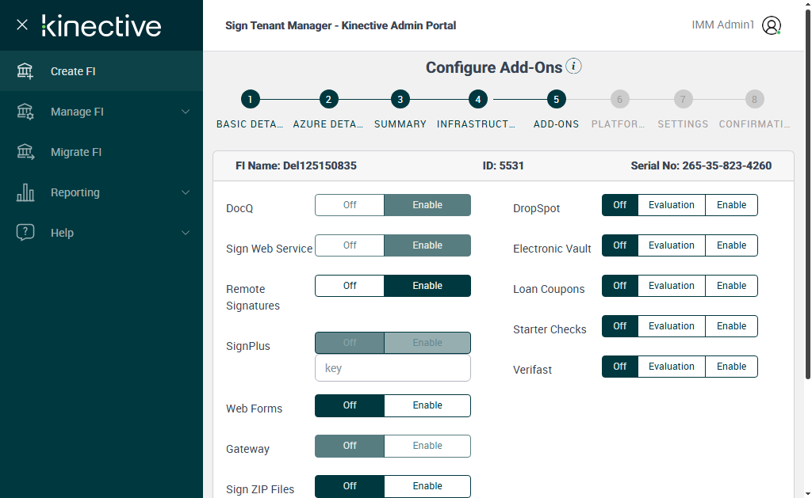Enable Verifast
The height and width of the screenshot is (498, 812).
[731, 366]
